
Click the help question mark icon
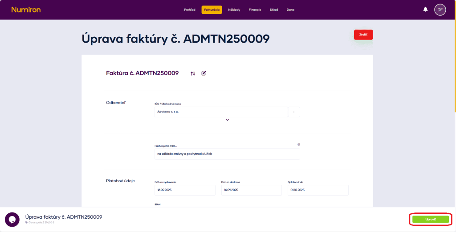pyautogui.click(x=299, y=144)
